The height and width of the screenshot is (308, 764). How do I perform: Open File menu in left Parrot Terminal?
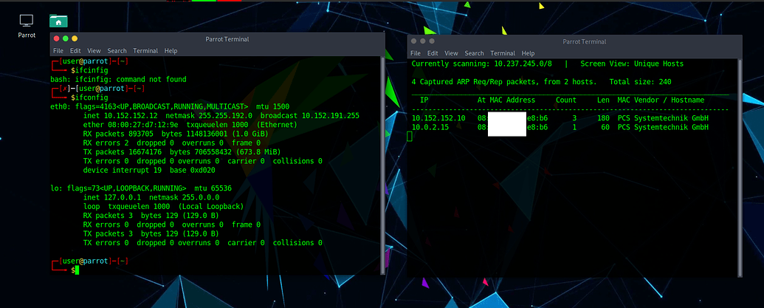(x=58, y=51)
